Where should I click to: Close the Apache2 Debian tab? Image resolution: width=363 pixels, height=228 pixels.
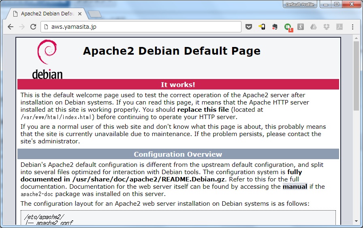coord(80,14)
